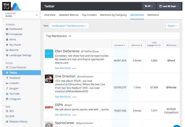The width and height of the screenshot is (185, 127).
Task: Click the Mentioned column header
Action: (x=171, y=45)
